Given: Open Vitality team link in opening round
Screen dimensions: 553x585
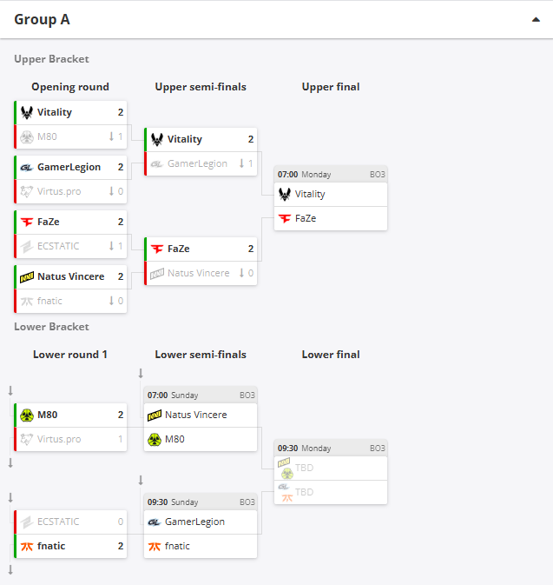Looking at the screenshot, I should tap(55, 112).
